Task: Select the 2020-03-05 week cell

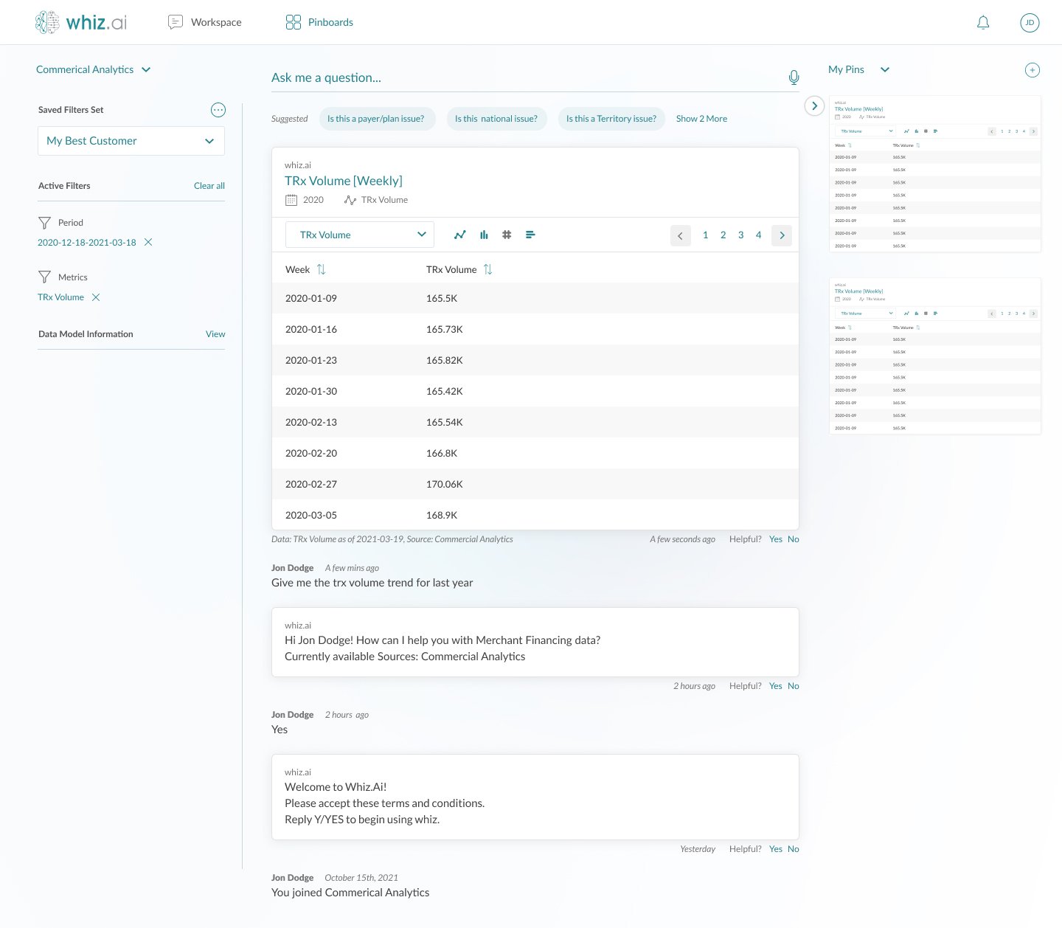Action: click(x=311, y=516)
